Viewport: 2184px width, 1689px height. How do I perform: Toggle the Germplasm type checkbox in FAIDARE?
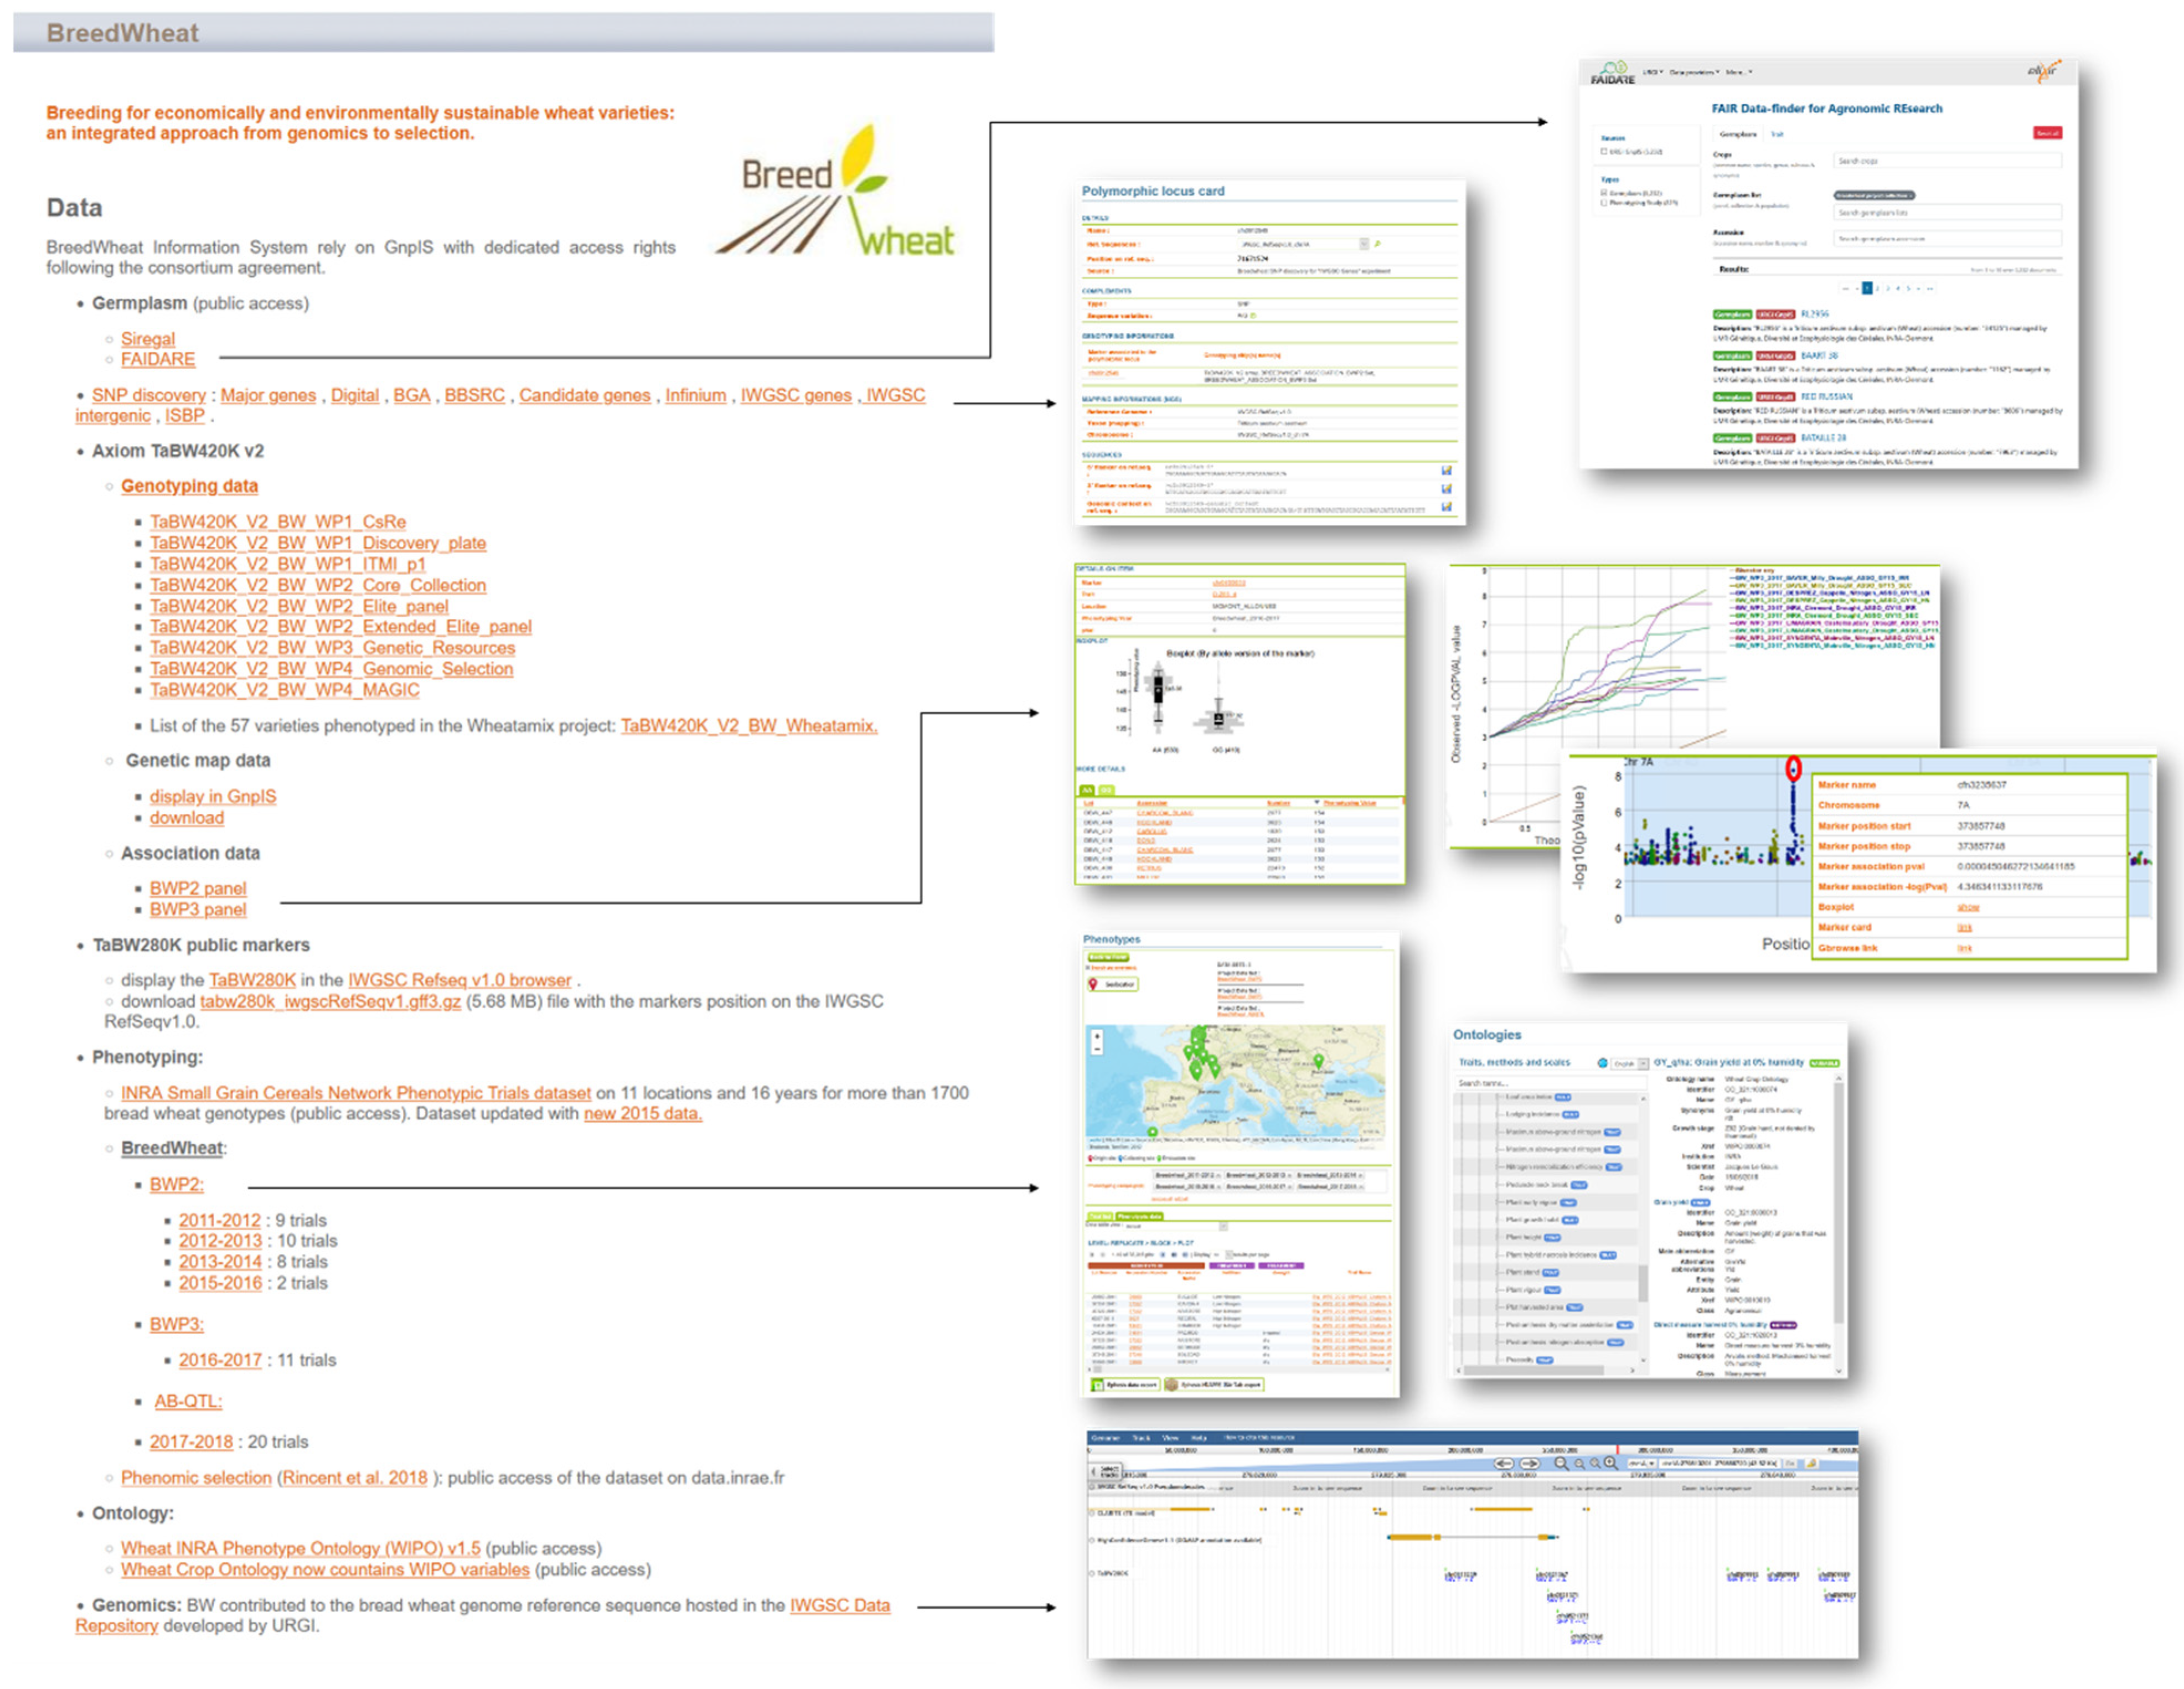(1604, 193)
